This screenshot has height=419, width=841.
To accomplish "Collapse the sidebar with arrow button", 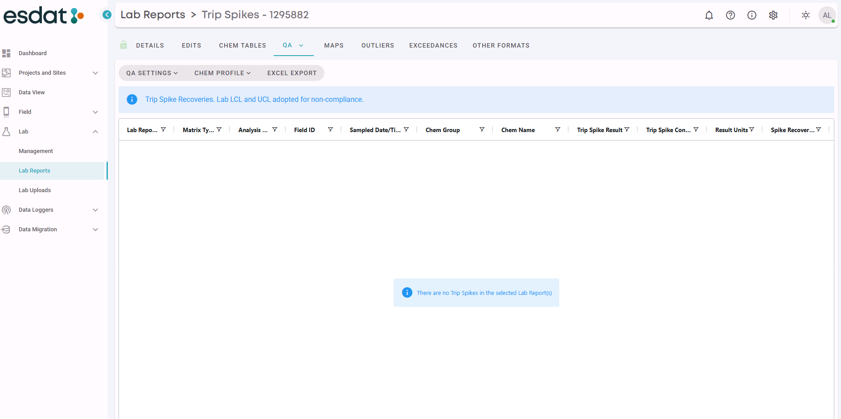I will click(x=107, y=15).
